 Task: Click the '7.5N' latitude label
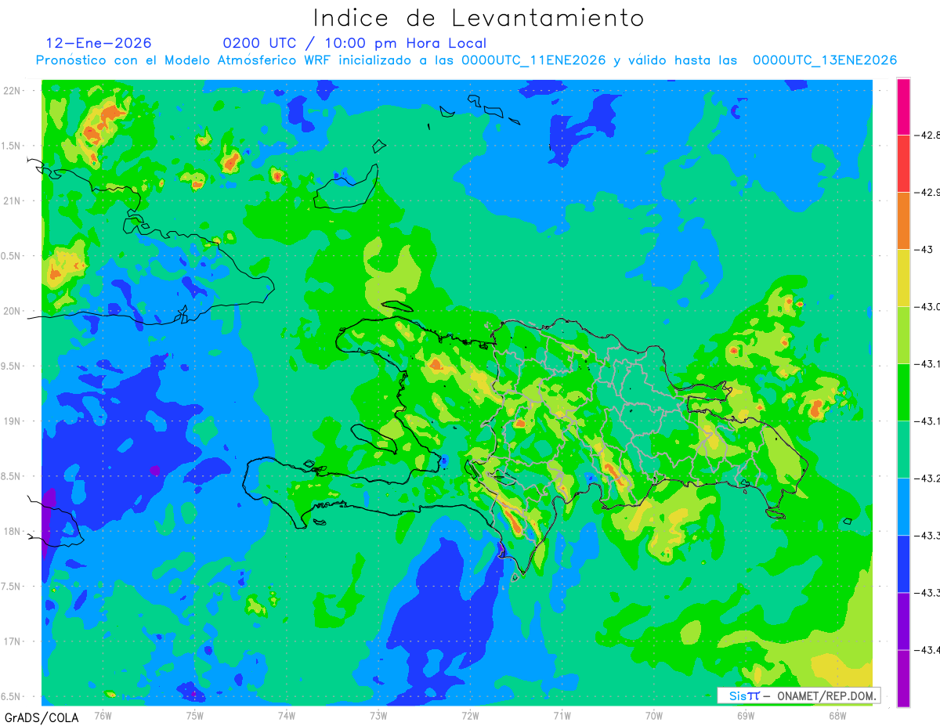coord(12,587)
